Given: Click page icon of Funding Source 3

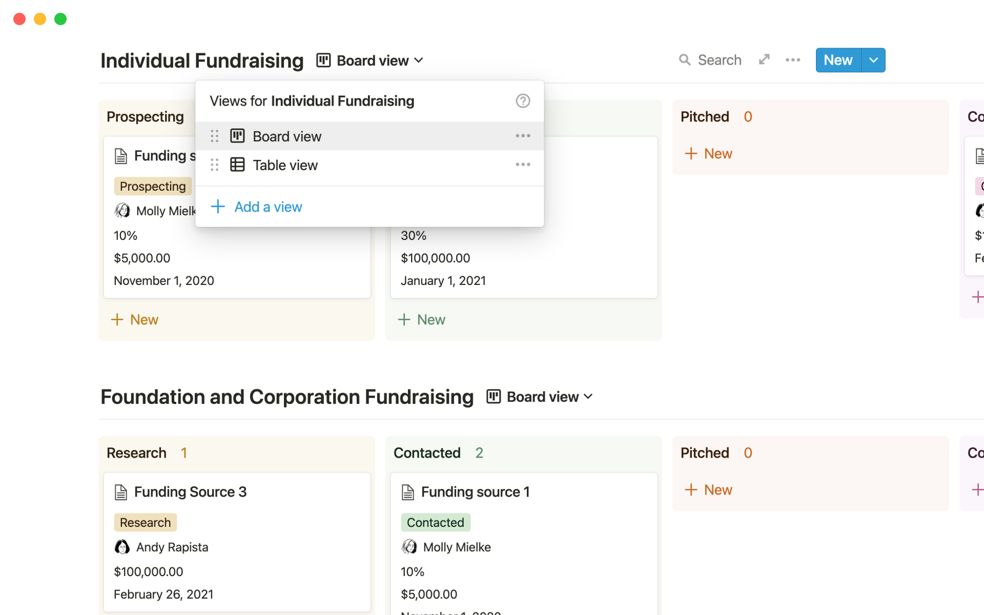Looking at the screenshot, I should [x=121, y=492].
